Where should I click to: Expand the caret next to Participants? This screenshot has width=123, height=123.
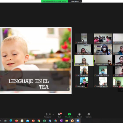(x=53, y=114)
